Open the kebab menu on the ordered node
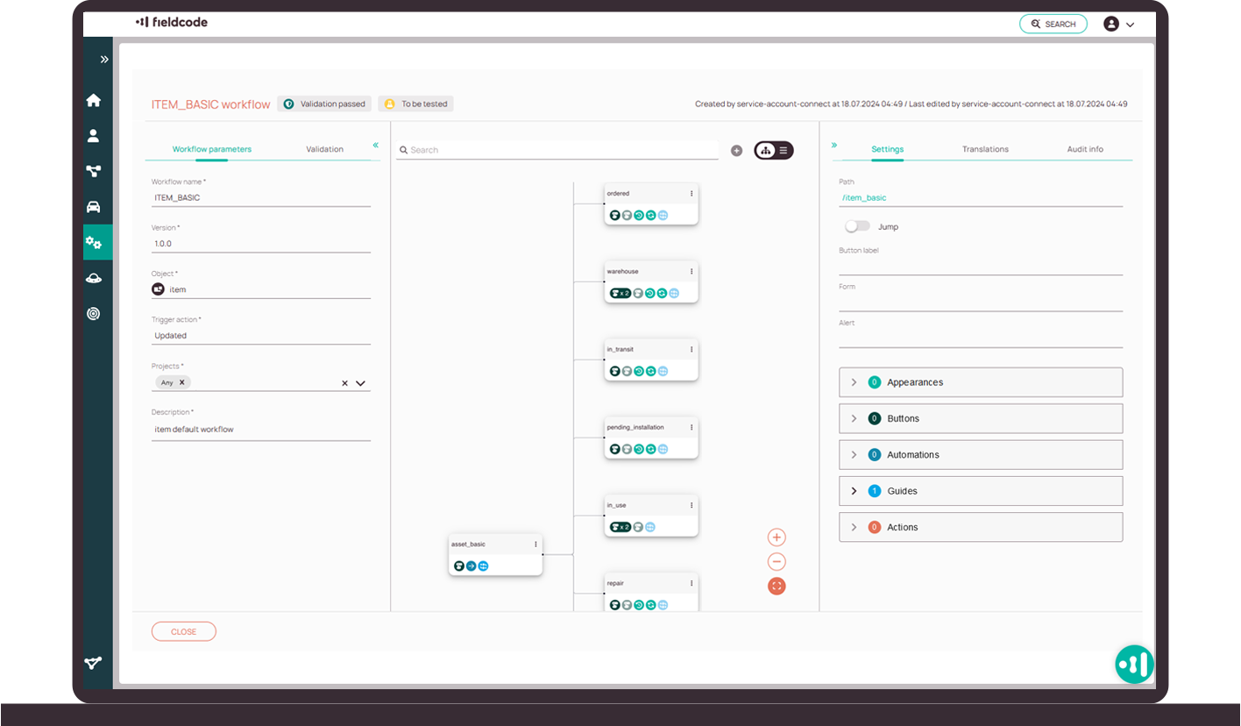The height and width of the screenshot is (726, 1241). [691, 193]
